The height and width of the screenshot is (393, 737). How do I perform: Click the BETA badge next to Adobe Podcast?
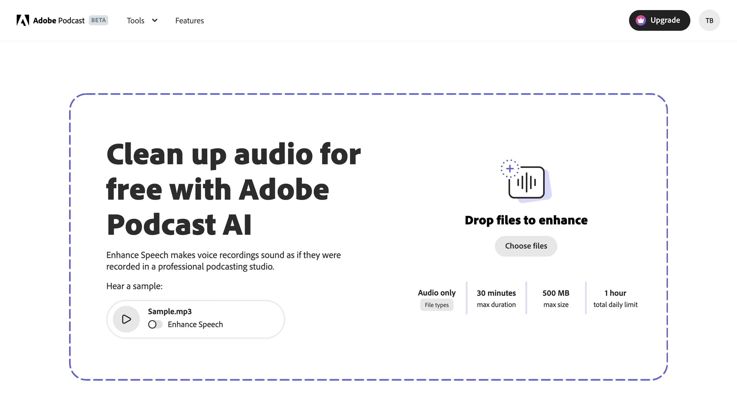tap(98, 20)
